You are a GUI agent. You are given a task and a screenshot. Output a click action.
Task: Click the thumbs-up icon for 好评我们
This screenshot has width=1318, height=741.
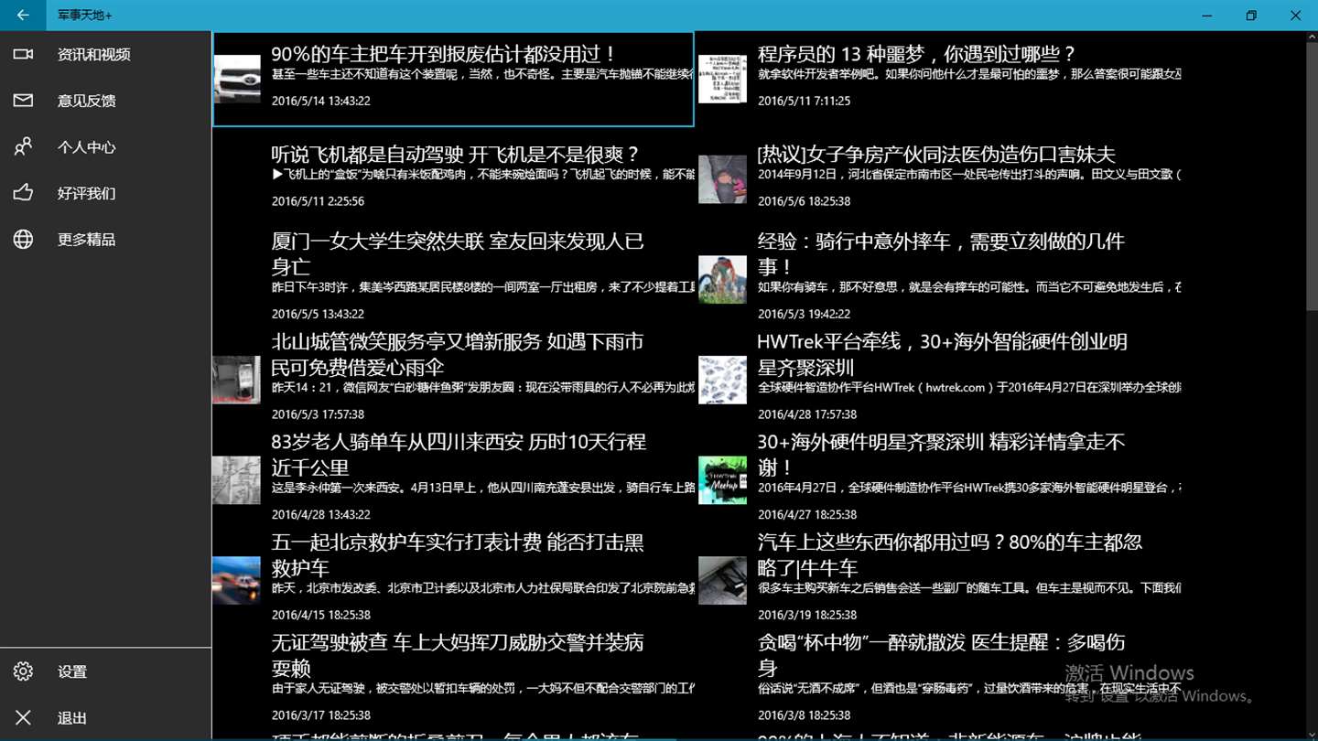point(23,192)
